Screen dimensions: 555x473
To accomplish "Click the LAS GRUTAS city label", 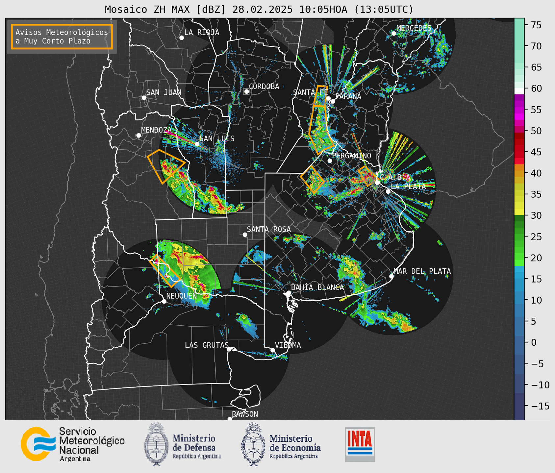I will [207, 345].
